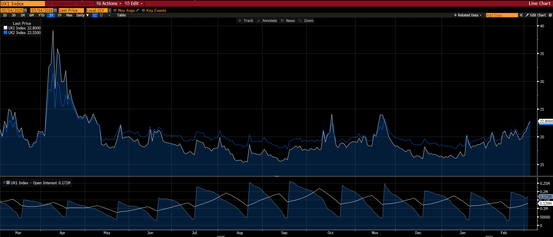Select the line chart type icon

pos(95,15)
